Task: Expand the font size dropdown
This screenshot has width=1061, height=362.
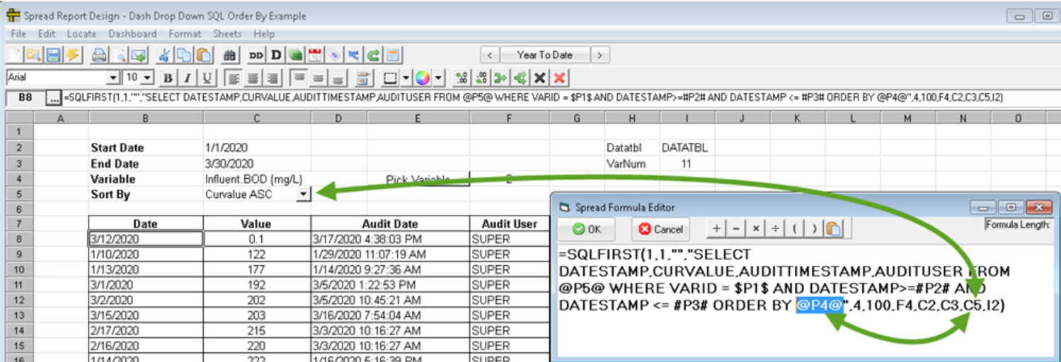Action: pos(147,78)
